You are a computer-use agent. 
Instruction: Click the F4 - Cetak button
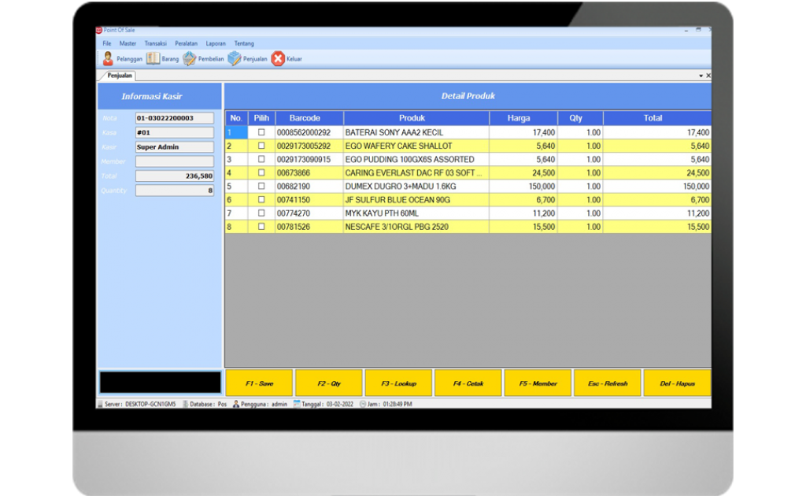(468, 383)
